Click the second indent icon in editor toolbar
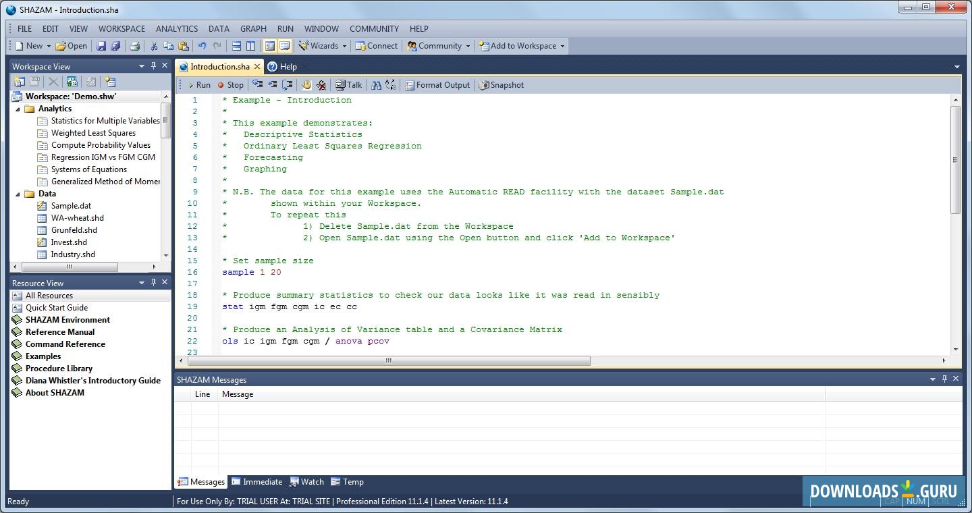The height and width of the screenshot is (513, 972). 272,85
